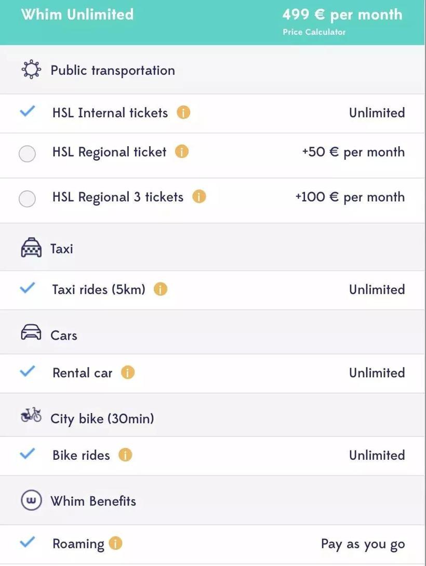The height and width of the screenshot is (566, 426).
Task: Click the Whim Benefits logo icon
Action: pyautogui.click(x=31, y=500)
